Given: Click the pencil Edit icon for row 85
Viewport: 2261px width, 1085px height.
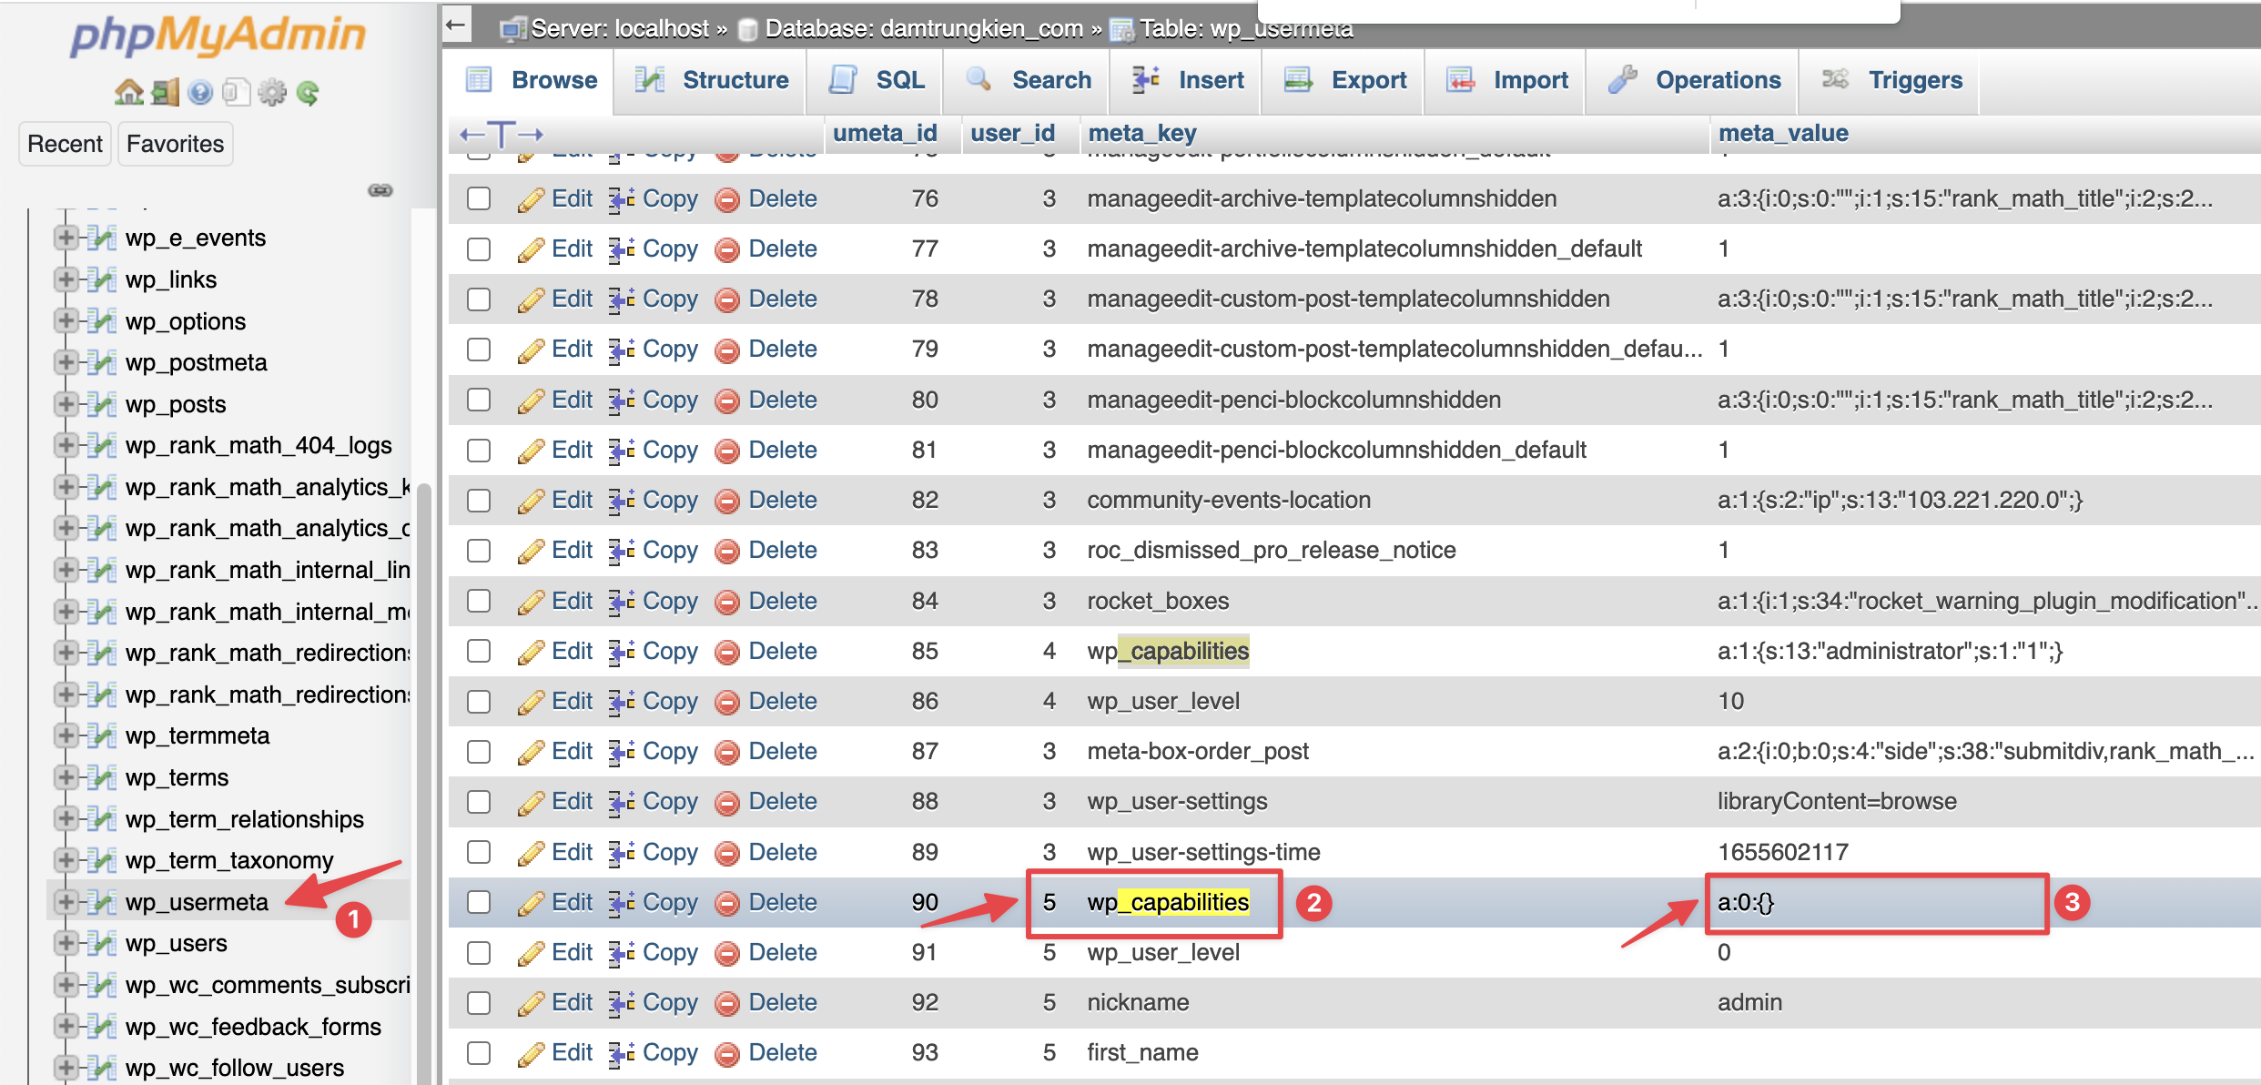Looking at the screenshot, I should pos(531,652).
